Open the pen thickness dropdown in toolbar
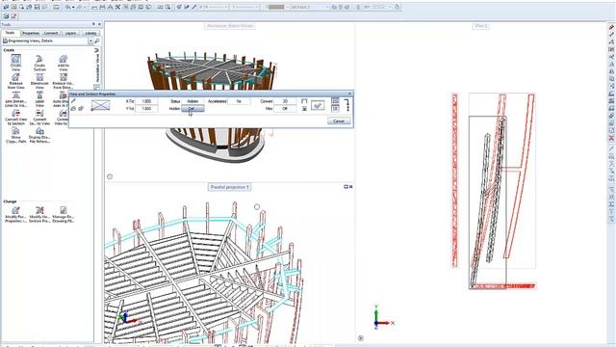This screenshot has height=347, width=616. click(x=226, y=7)
